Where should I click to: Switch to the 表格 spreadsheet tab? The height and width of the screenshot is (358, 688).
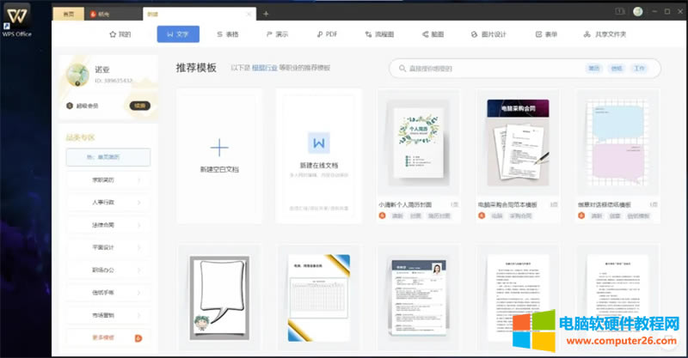[x=227, y=34]
